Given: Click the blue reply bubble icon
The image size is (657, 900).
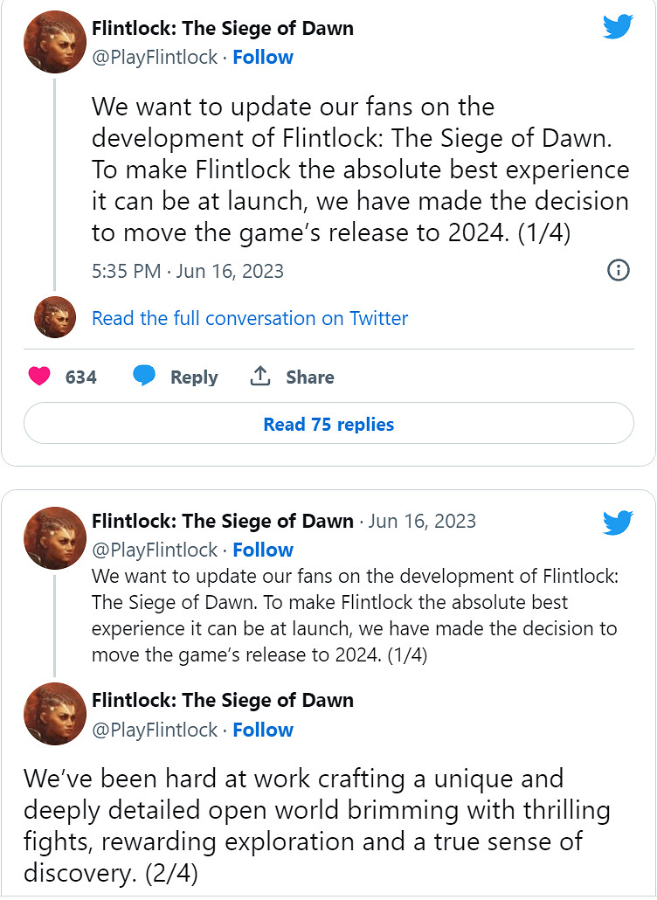Looking at the screenshot, I should [x=144, y=377].
